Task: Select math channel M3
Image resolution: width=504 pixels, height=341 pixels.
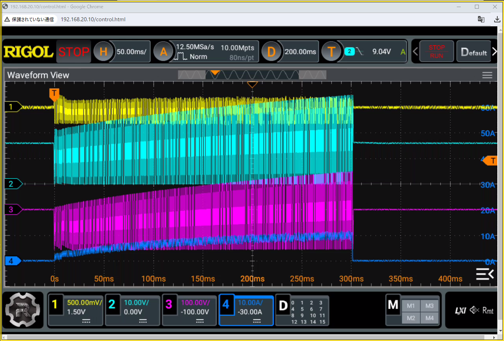Action: pos(430,306)
